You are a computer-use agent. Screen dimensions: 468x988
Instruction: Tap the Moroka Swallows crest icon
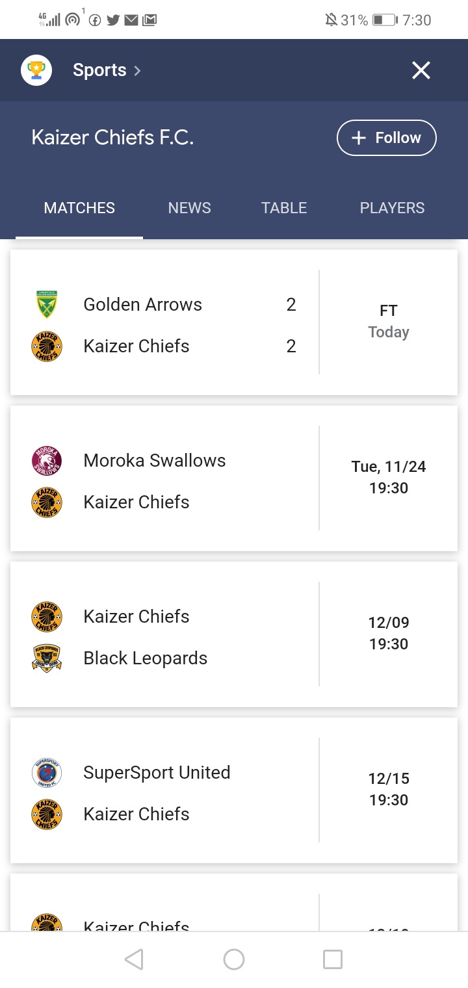[x=47, y=461]
